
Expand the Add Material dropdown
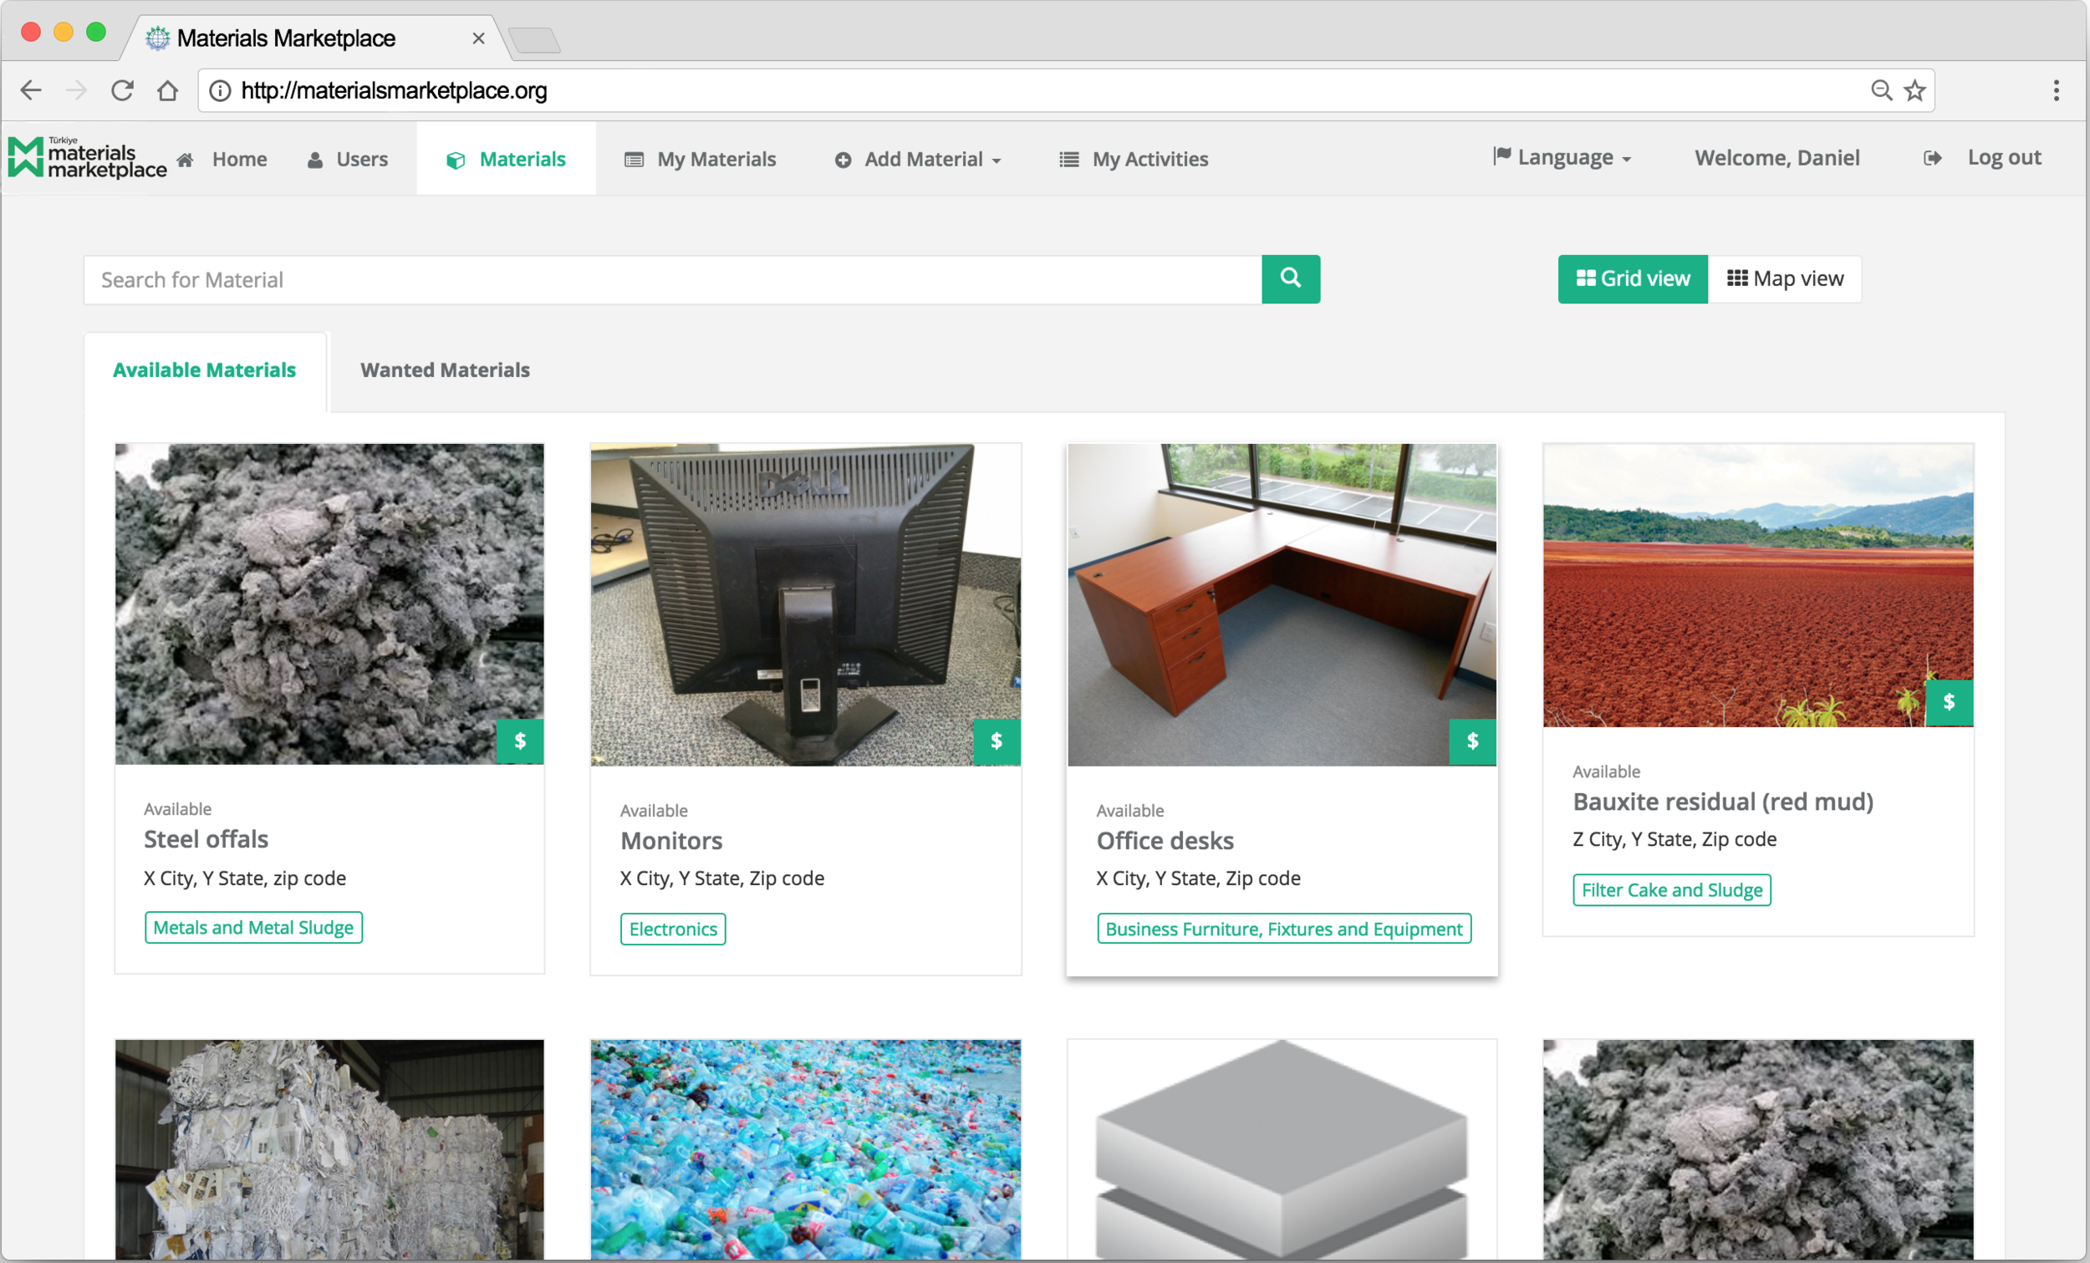[918, 159]
